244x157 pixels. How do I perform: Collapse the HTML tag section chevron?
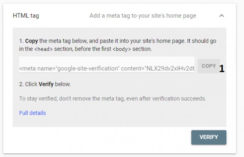222,16
